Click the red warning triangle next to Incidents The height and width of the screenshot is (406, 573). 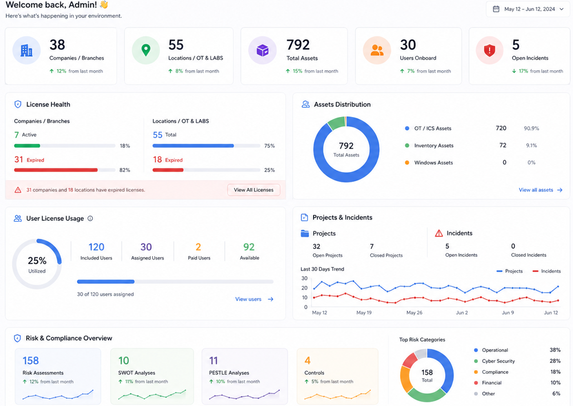(x=439, y=234)
